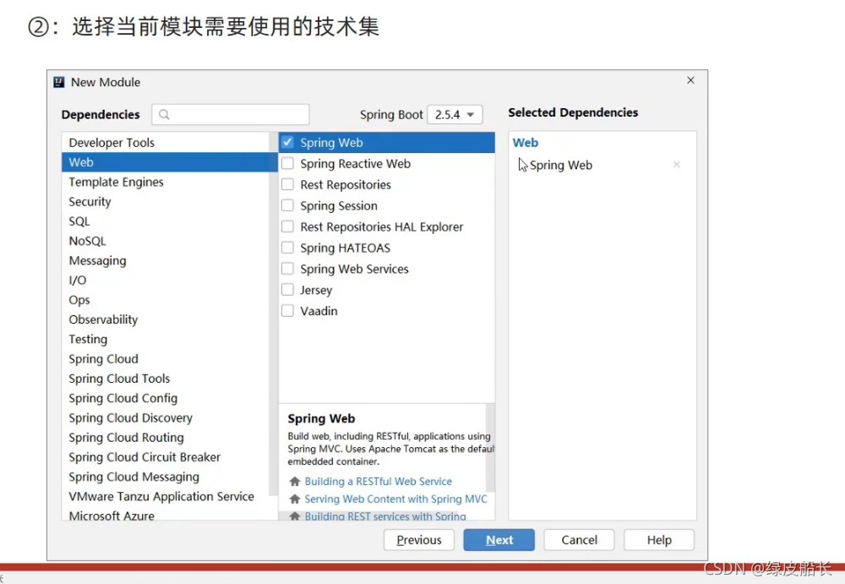Select the Ops category
The image size is (845, 584).
[x=166, y=300]
